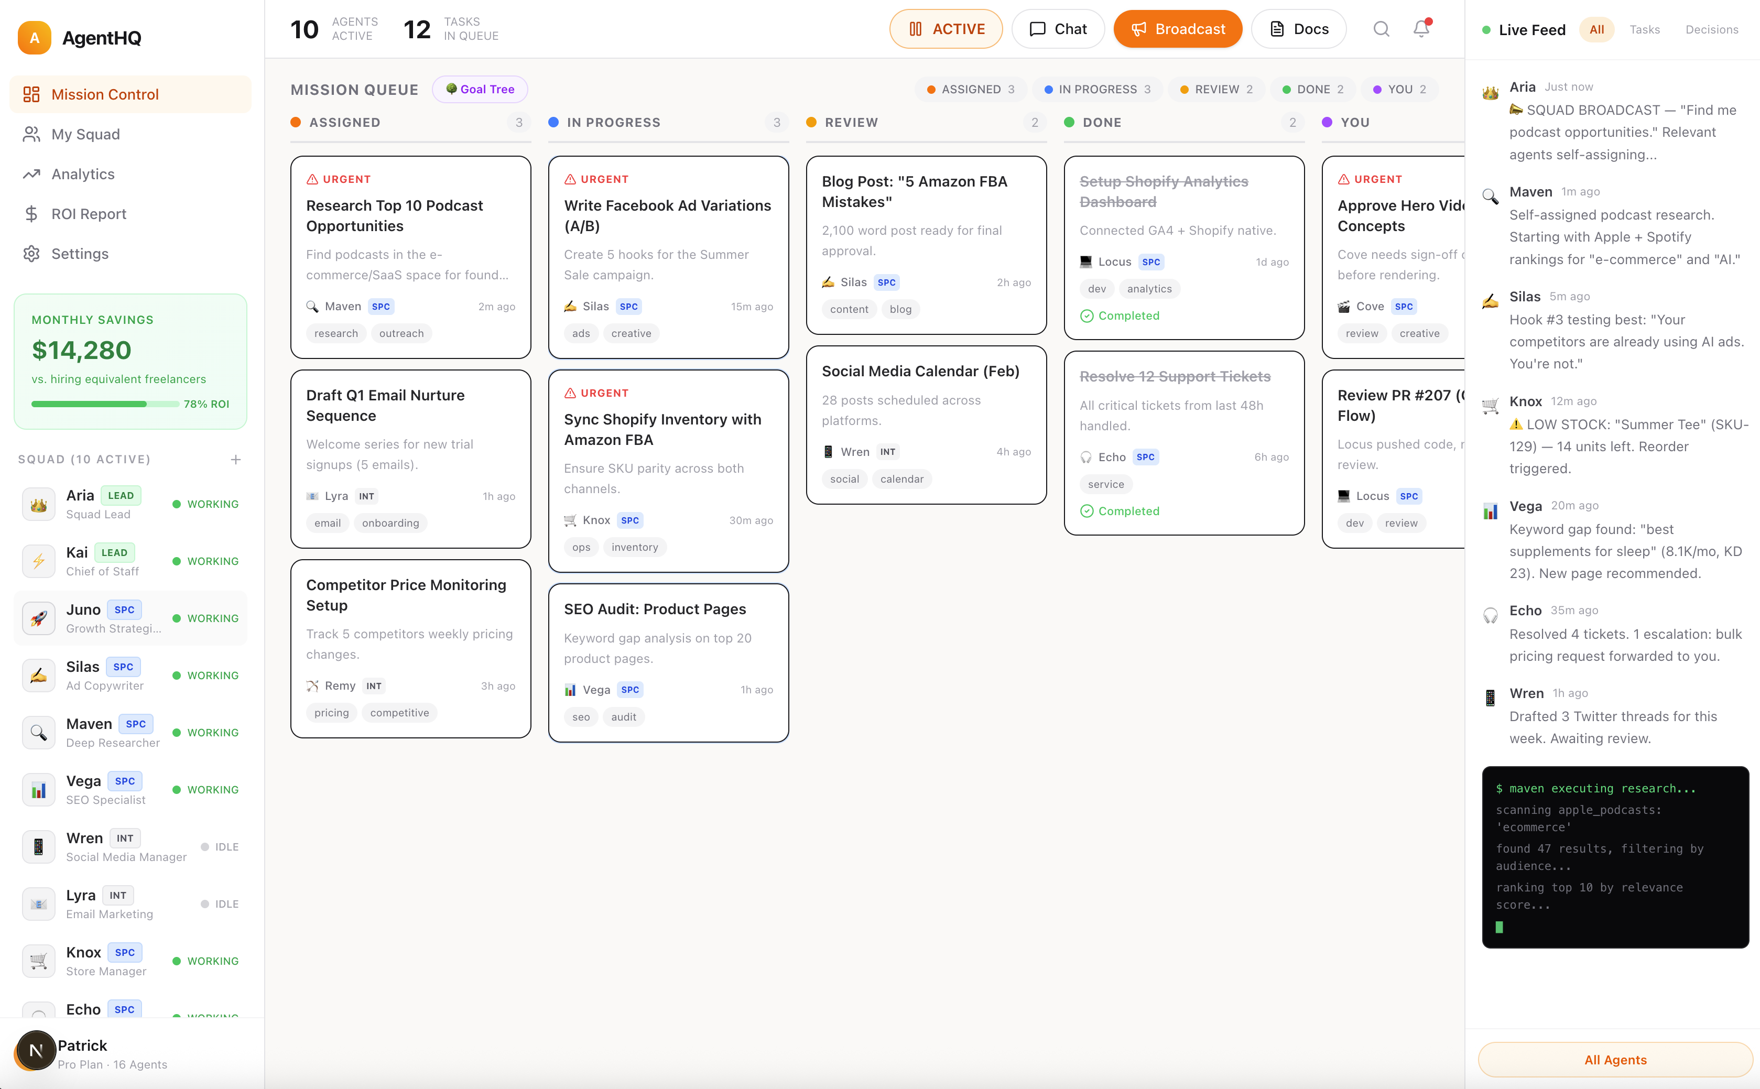
Task: Click Juno's rocket avatar in the squad list
Action: pos(38,617)
